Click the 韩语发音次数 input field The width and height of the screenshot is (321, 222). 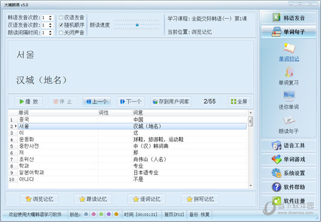pyautogui.click(x=45, y=18)
